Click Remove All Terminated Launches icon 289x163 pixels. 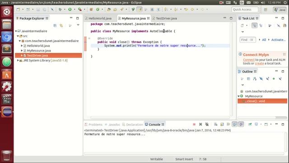[207, 125]
